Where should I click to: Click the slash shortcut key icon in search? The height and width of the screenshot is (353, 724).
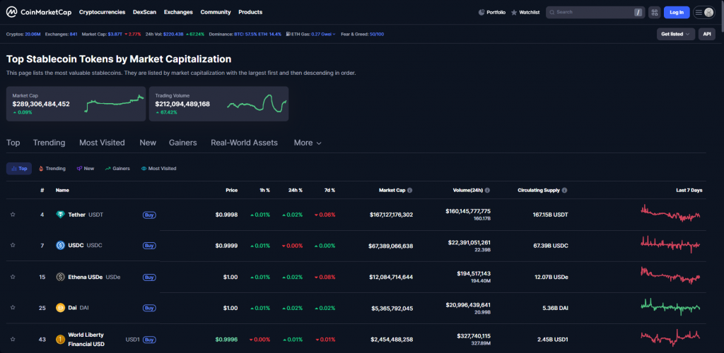pos(638,13)
